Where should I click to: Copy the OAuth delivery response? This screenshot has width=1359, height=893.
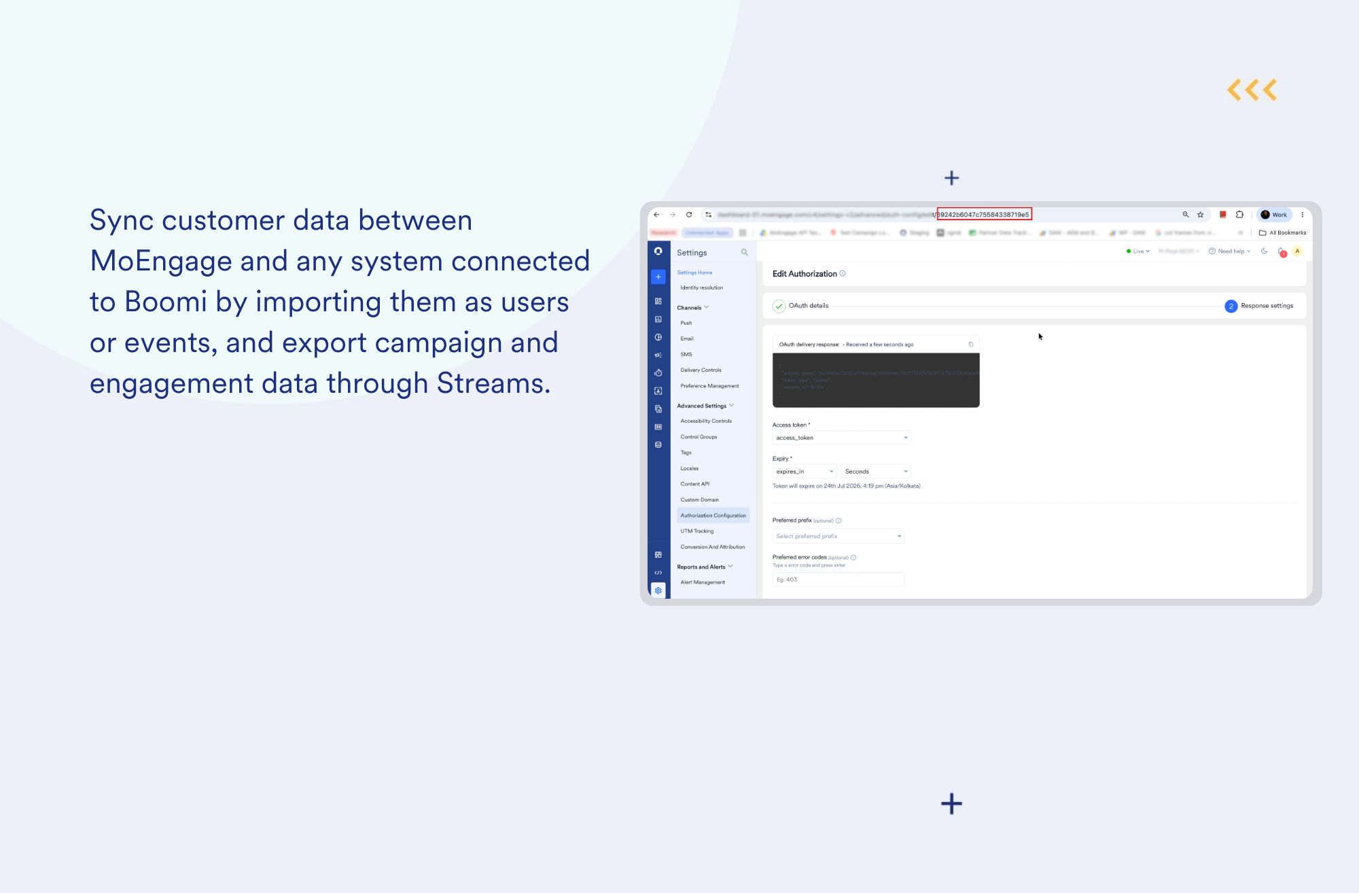pyautogui.click(x=970, y=345)
